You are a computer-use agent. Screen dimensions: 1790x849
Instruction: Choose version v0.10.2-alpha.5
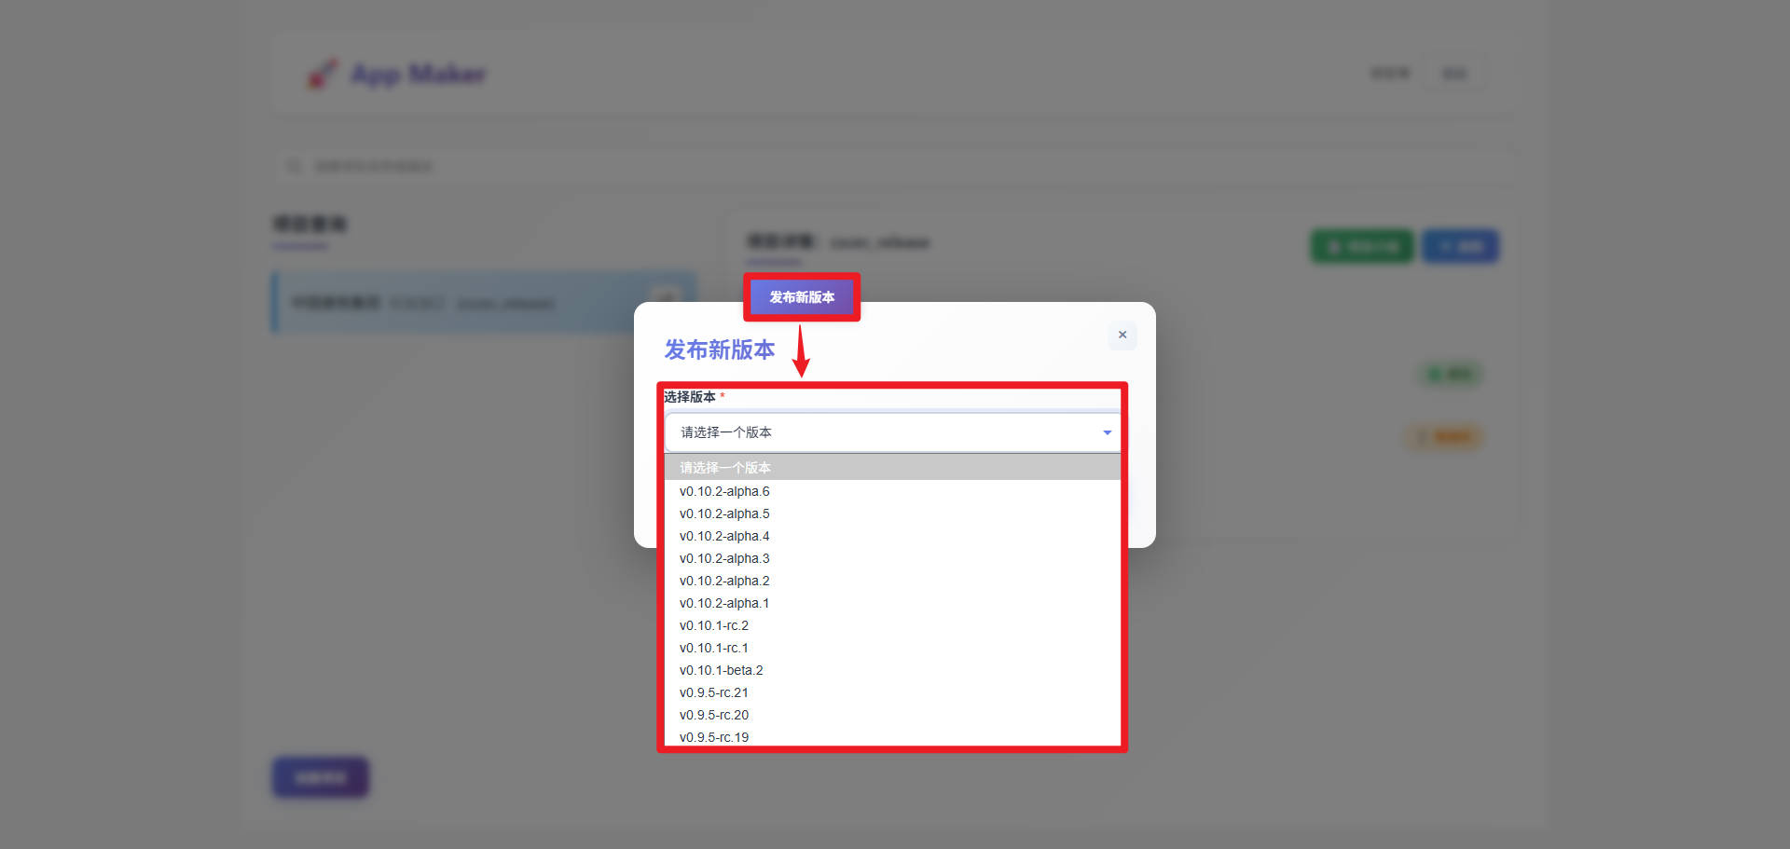[724, 514]
